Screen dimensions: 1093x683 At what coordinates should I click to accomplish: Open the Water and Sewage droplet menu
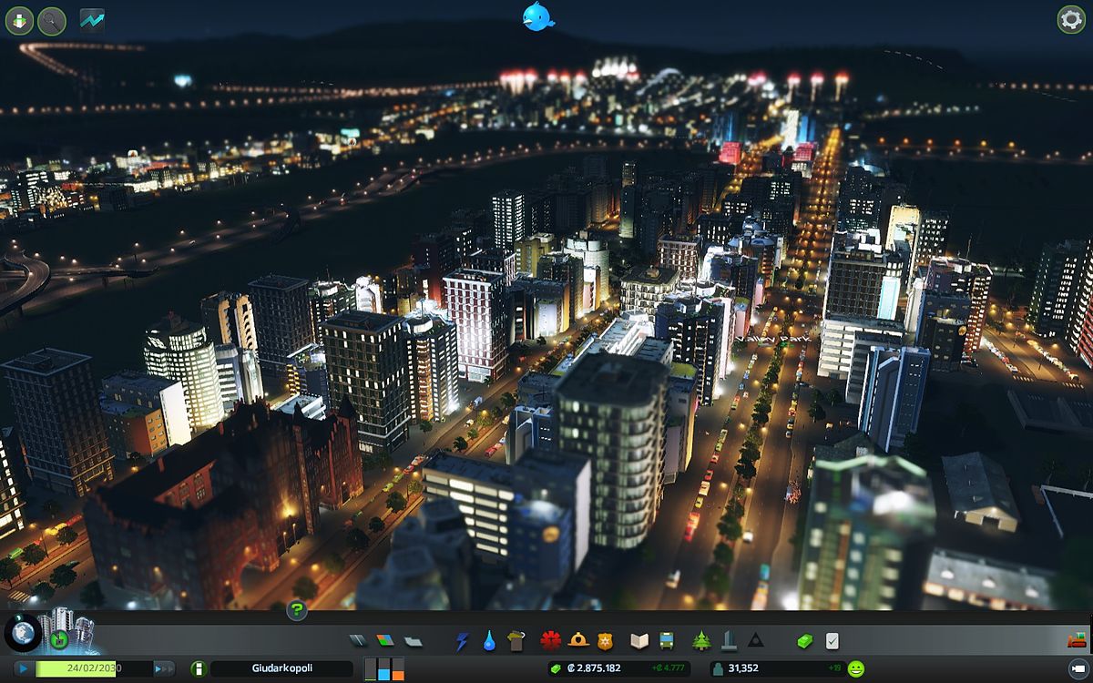pyautogui.click(x=489, y=641)
